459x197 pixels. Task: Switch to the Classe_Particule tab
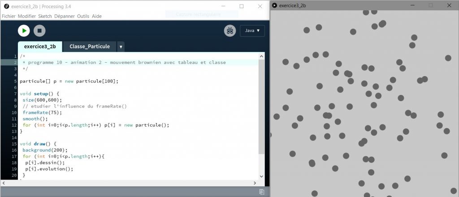pos(90,47)
